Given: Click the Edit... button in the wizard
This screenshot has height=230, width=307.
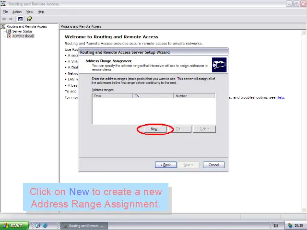Looking at the screenshot, I should pos(180,129).
